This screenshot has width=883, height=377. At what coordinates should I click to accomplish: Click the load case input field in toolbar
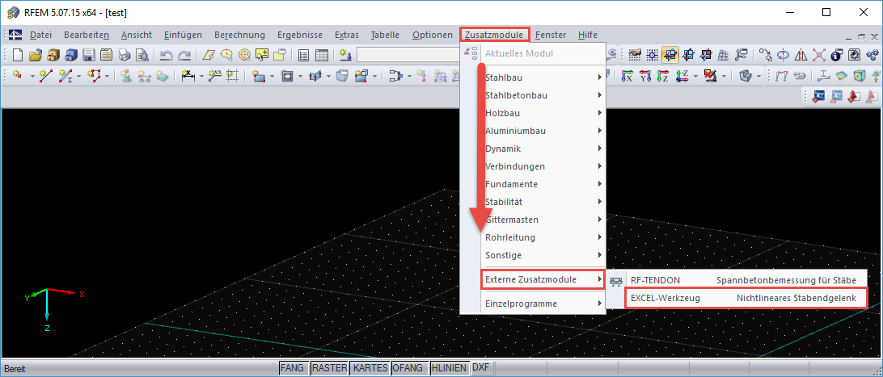tap(408, 55)
